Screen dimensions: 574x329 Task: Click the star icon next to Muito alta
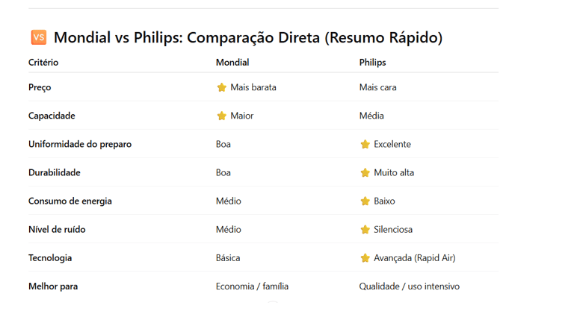click(x=365, y=172)
